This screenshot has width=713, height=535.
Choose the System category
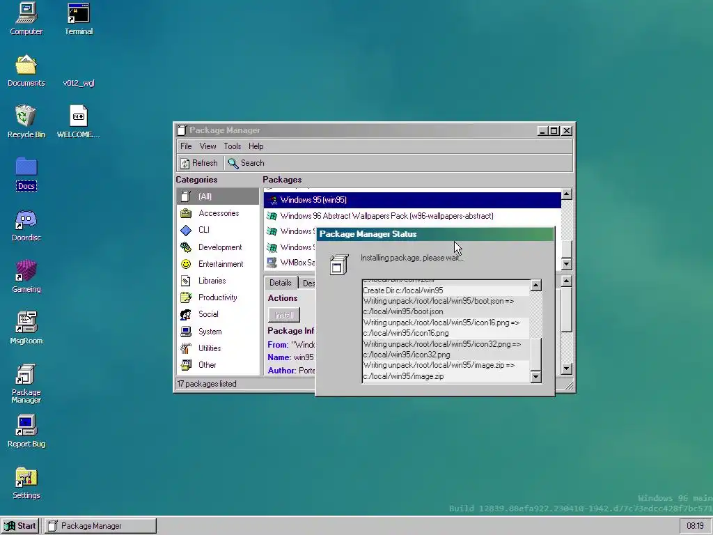click(217, 331)
